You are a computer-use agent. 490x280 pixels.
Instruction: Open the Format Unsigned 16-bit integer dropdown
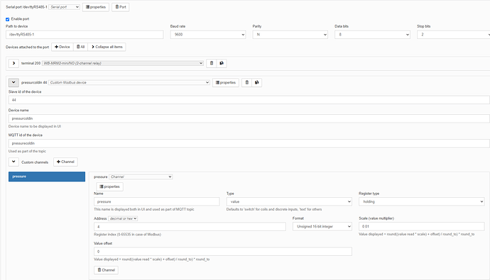click(322, 227)
